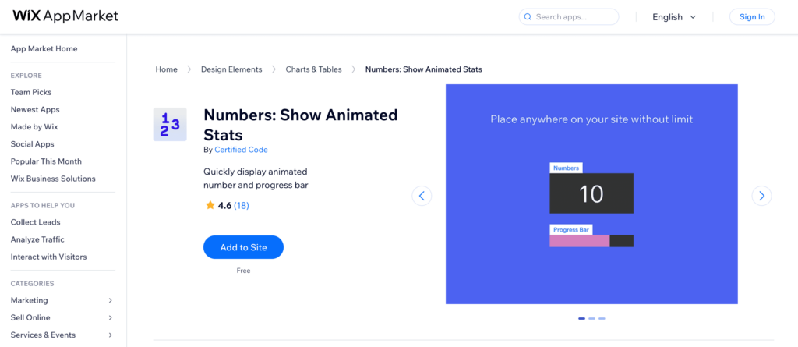Open the Services & Events category
Screen dimensions: 798x347
pos(43,335)
